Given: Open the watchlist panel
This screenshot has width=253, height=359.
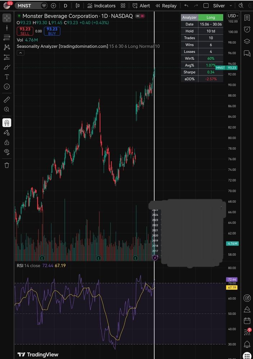Looking at the screenshot, I should (247, 18).
